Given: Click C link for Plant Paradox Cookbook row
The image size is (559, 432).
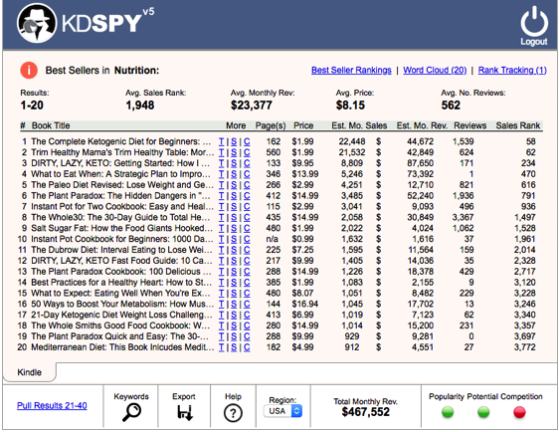Looking at the screenshot, I should coord(247,272).
